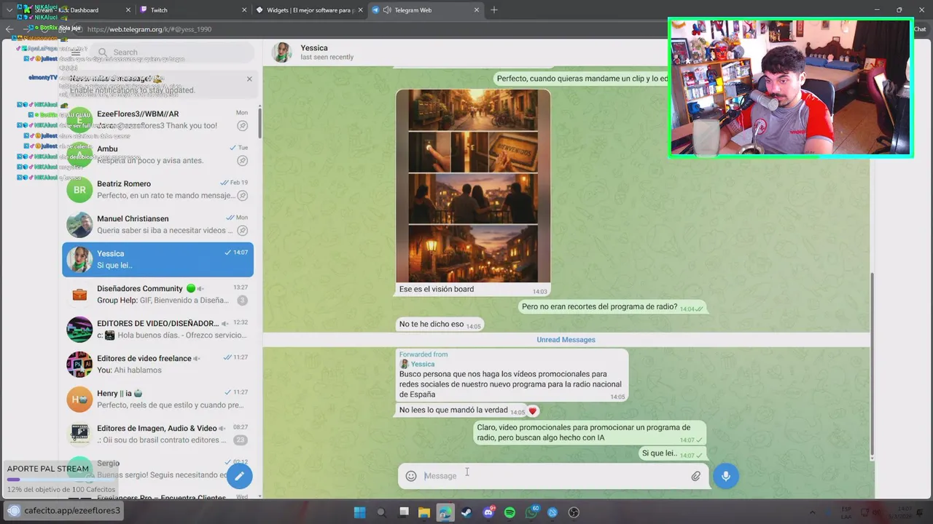This screenshot has width=933, height=524.
Task: Click the cafecito.app/ezeeflores3 link overlay
Action: (x=64, y=511)
